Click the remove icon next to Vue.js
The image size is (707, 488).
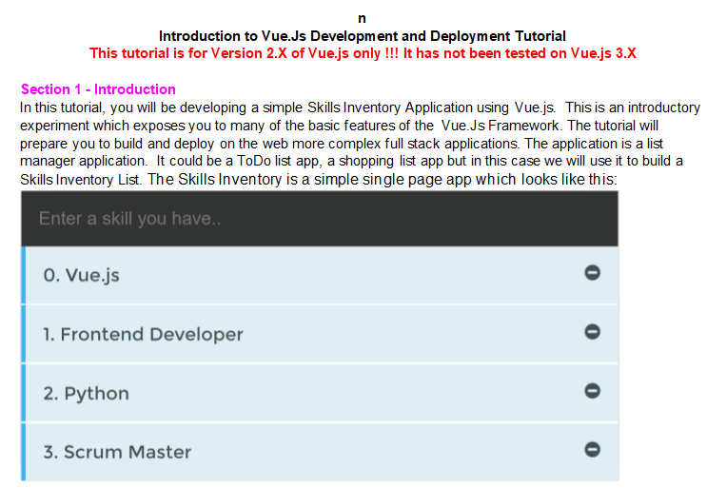click(592, 273)
